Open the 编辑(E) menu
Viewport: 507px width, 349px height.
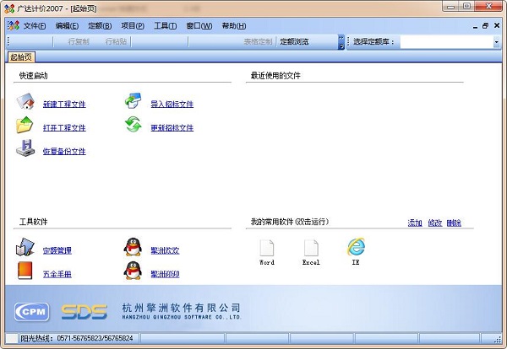pyautogui.click(x=67, y=26)
